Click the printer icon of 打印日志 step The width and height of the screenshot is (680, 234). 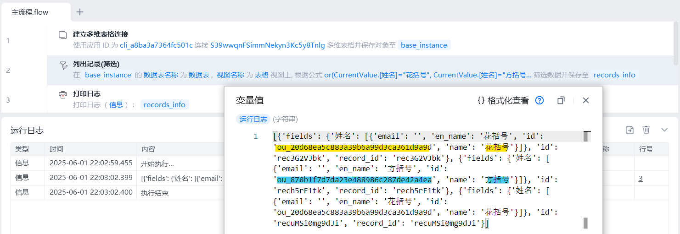click(x=63, y=94)
